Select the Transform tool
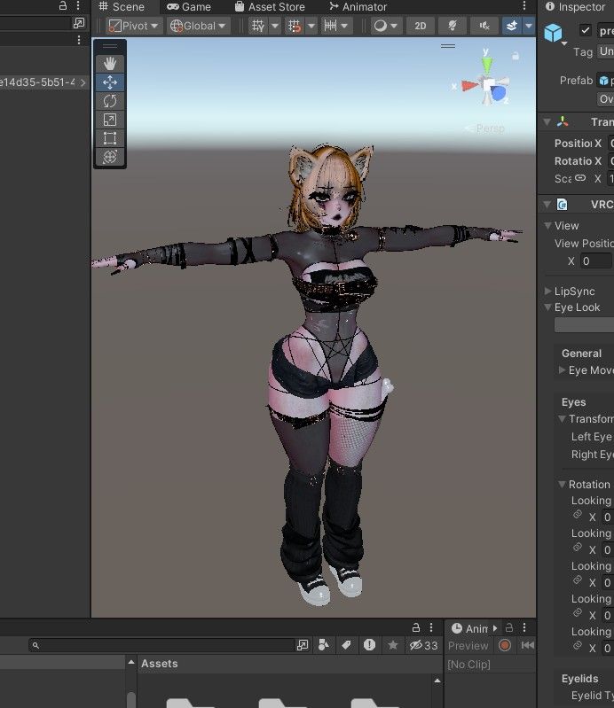Image resolution: width=614 pixels, height=708 pixels. click(110, 157)
